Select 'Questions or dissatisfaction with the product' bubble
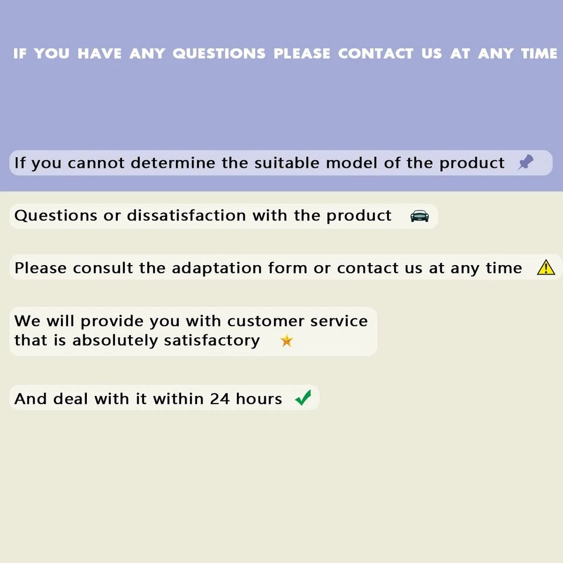The height and width of the screenshot is (563, 563). pyautogui.click(x=223, y=216)
